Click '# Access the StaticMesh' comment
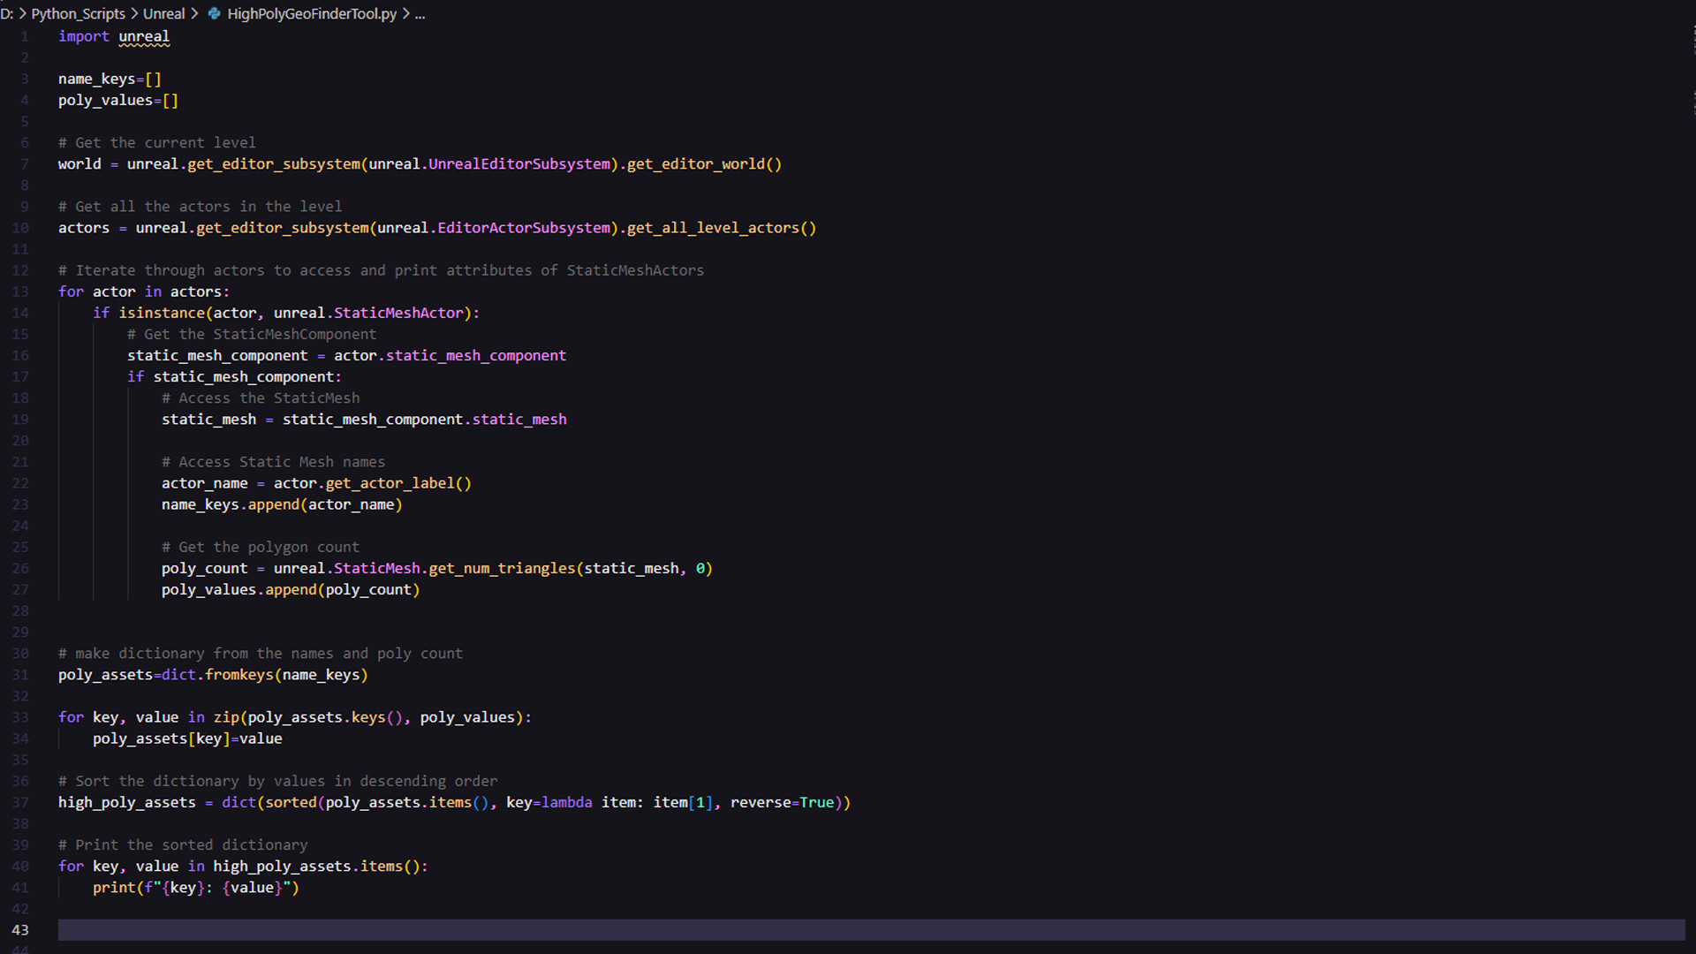The image size is (1696, 954). (x=261, y=397)
